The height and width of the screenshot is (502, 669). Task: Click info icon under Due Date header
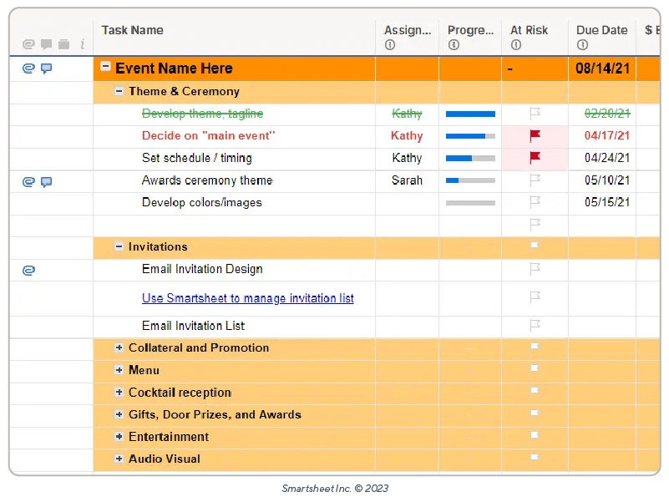(x=582, y=45)
